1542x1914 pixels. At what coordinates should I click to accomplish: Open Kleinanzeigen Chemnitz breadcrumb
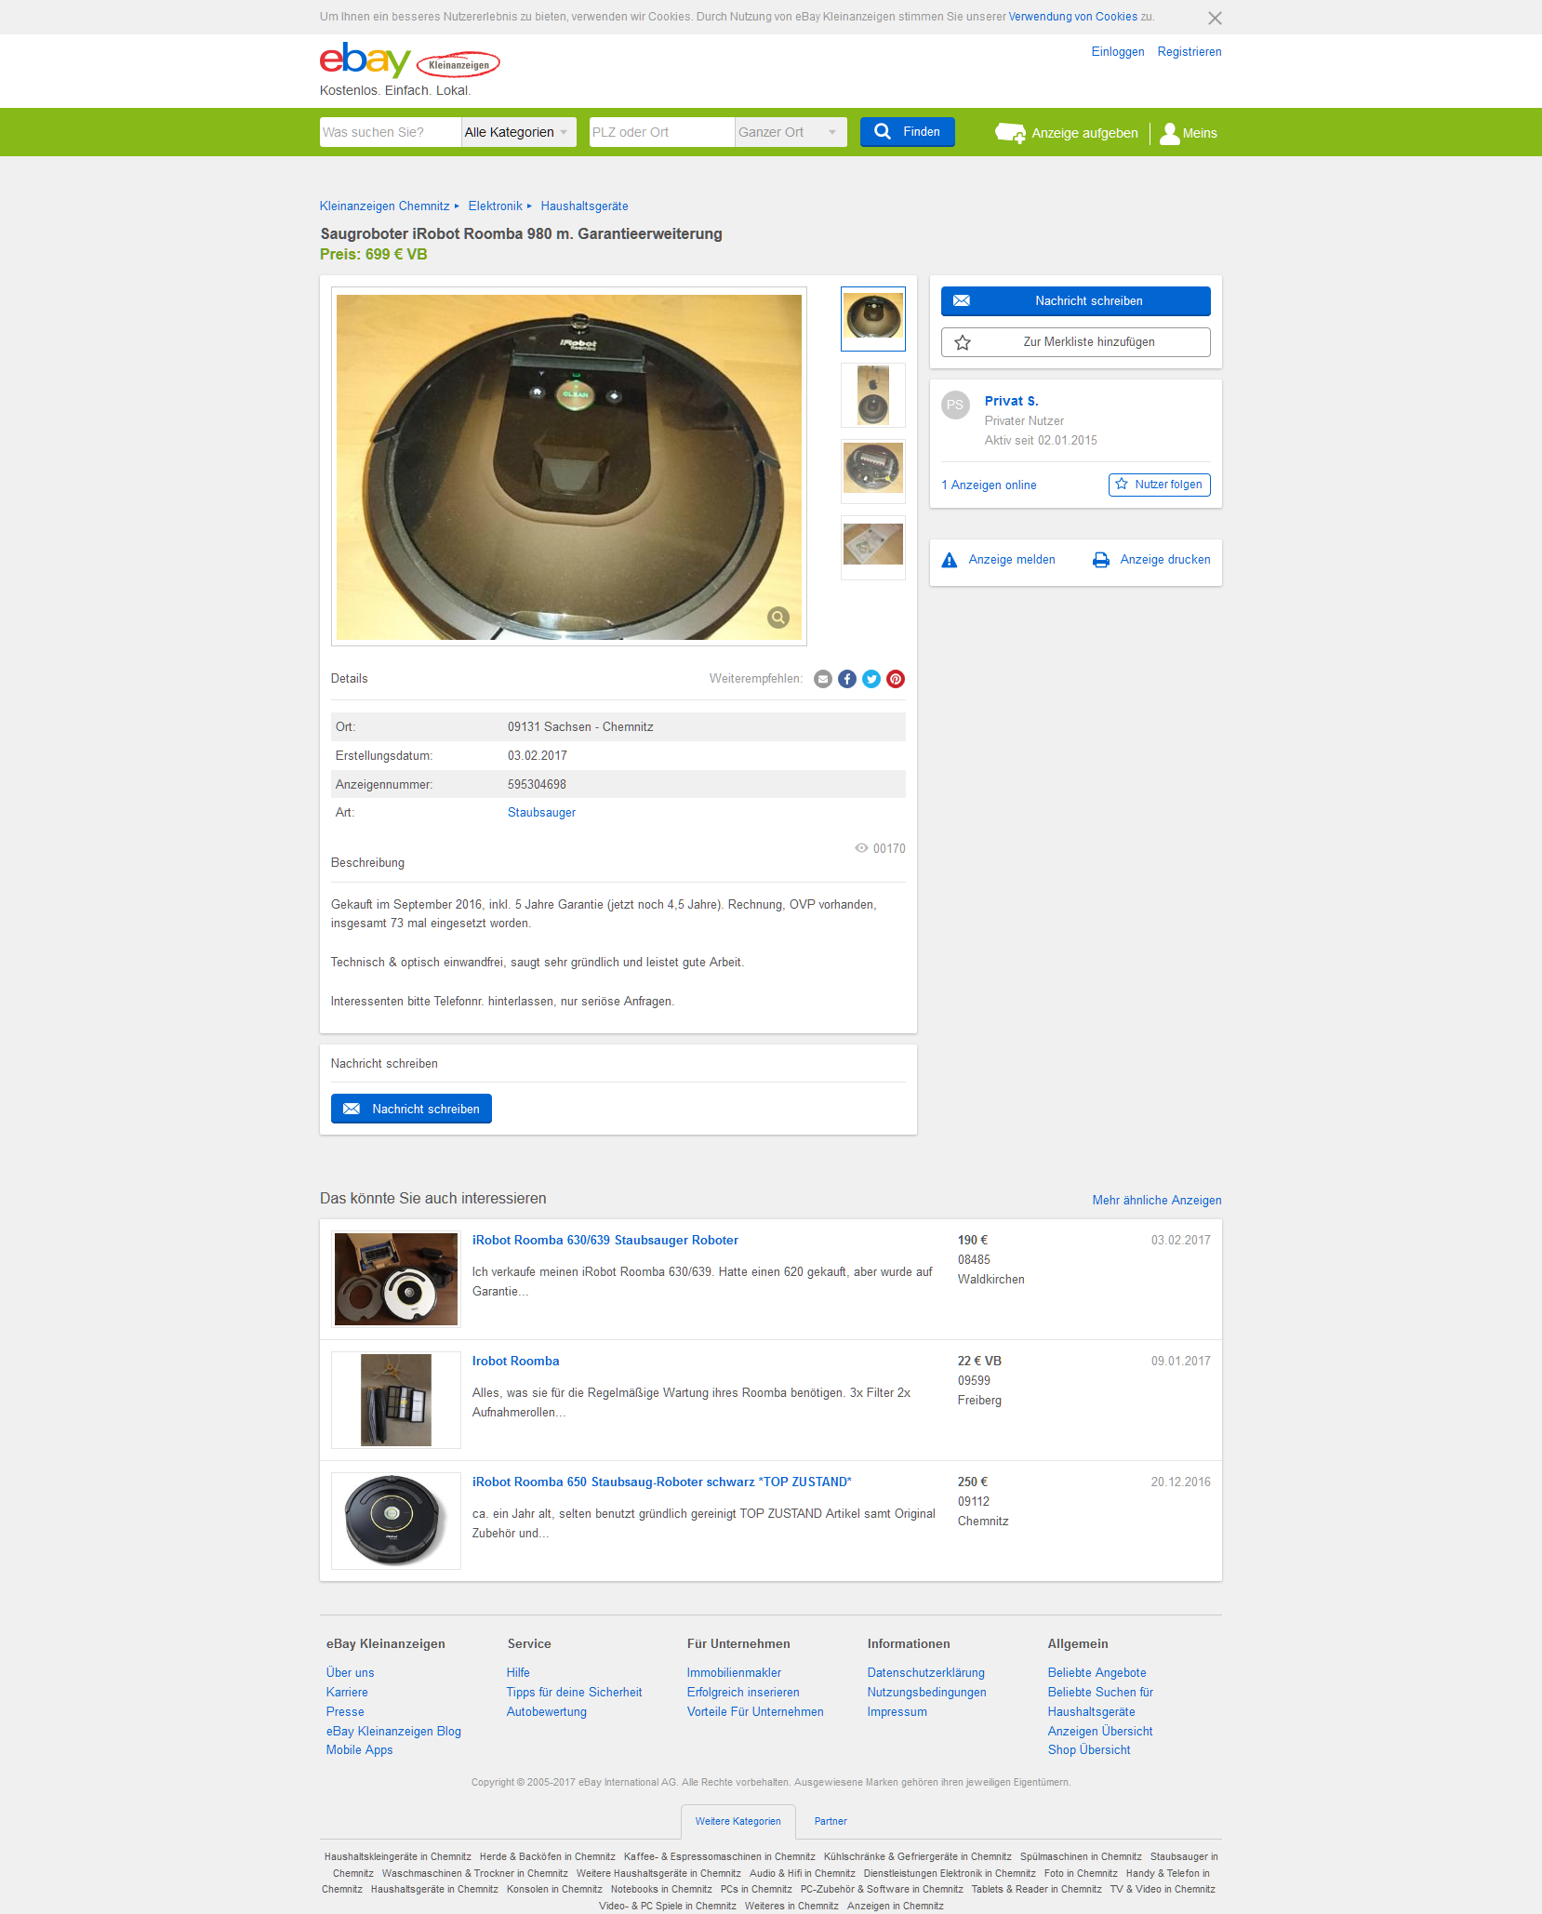click(384, 206)
